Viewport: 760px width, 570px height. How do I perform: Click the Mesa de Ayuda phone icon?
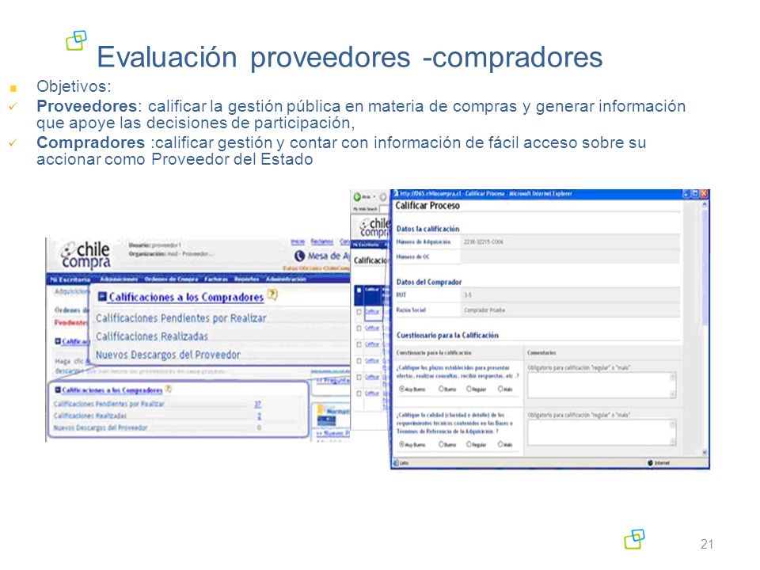coord(299,256)
